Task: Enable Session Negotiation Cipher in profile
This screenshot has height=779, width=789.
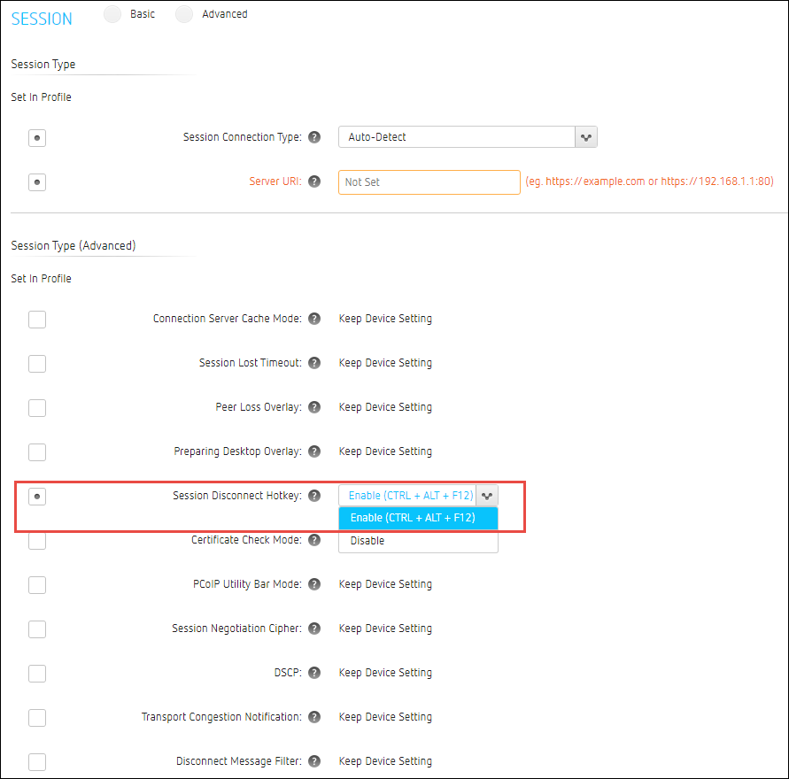Action: tap(37, 629)
